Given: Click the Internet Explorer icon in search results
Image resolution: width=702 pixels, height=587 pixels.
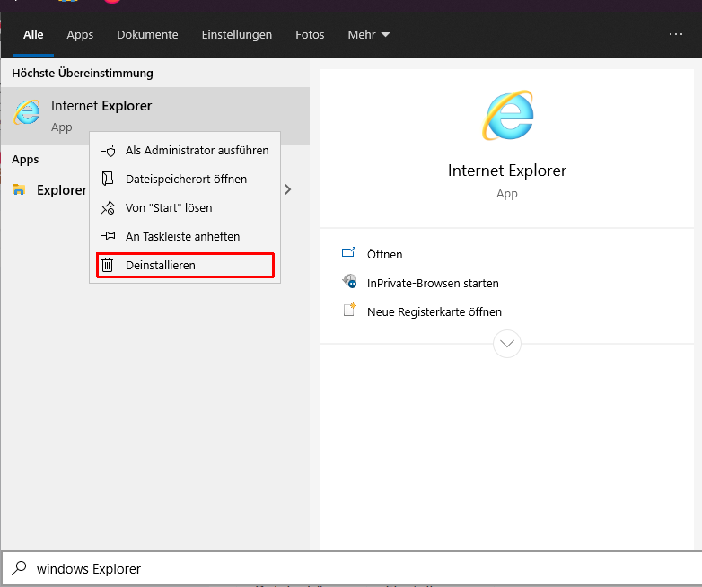Looking at the screenshot, I should tap(27, 112).
